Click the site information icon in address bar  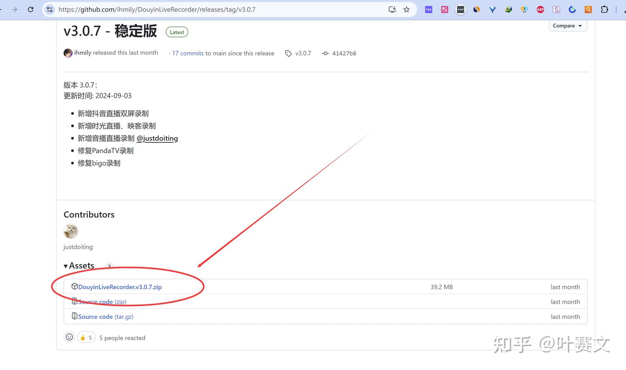tap(50, 9)
